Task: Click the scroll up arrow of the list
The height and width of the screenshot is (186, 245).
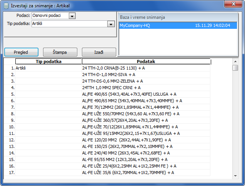Action: point(235,61)
